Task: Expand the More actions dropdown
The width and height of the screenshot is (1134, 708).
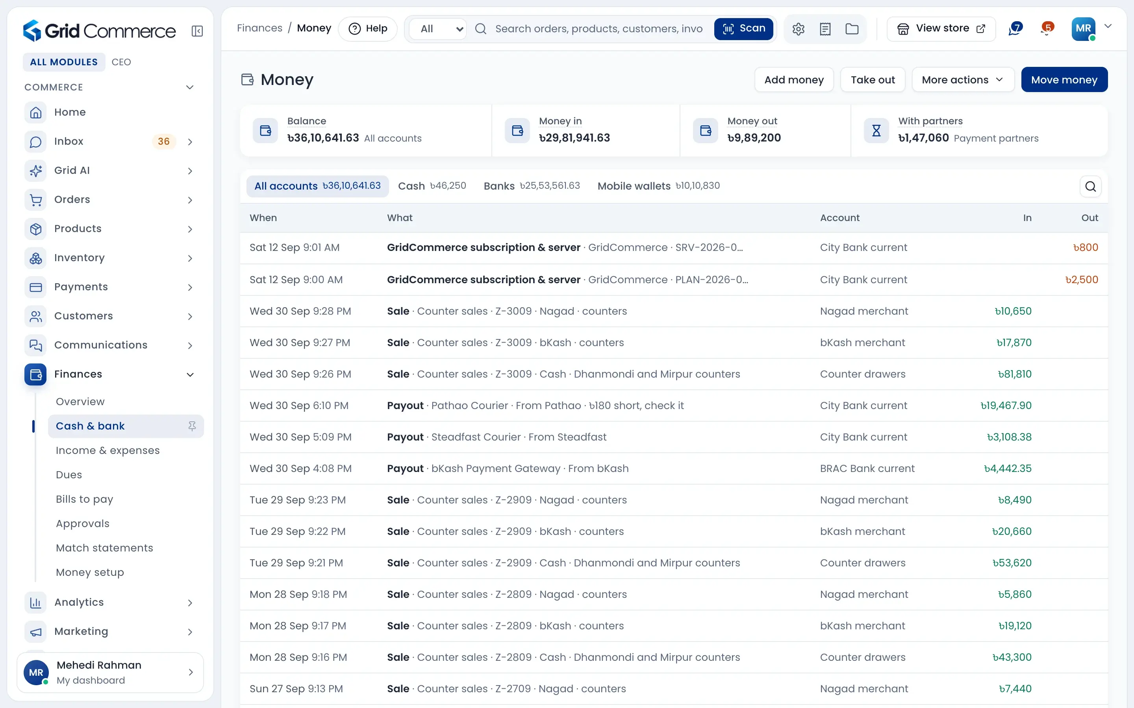Action: (963, 79)
